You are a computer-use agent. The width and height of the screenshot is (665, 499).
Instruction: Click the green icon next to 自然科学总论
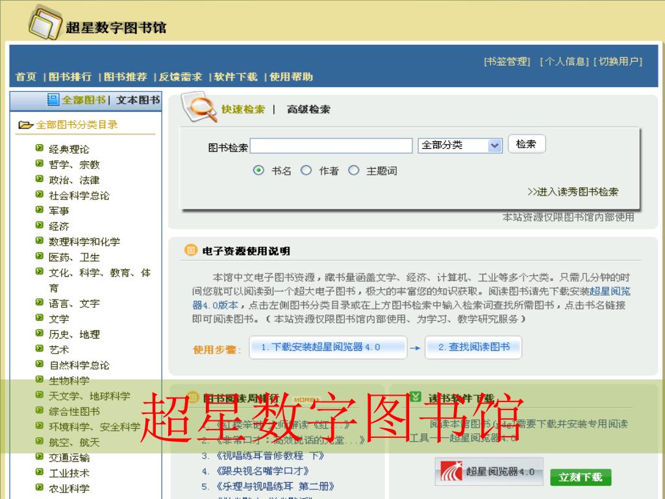coord(40,364)
